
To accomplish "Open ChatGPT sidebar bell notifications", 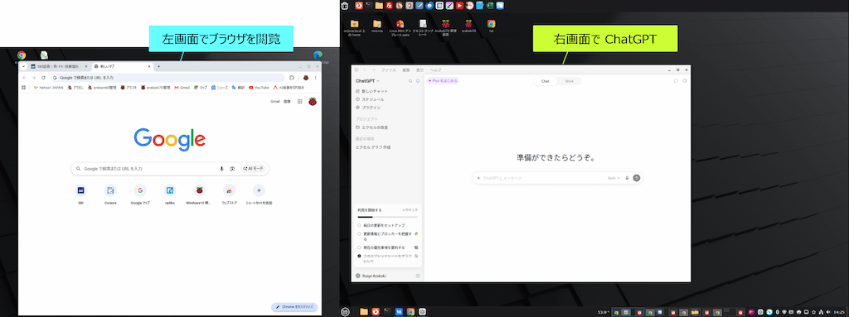I will pyautogui.click(x=418, y=80).
